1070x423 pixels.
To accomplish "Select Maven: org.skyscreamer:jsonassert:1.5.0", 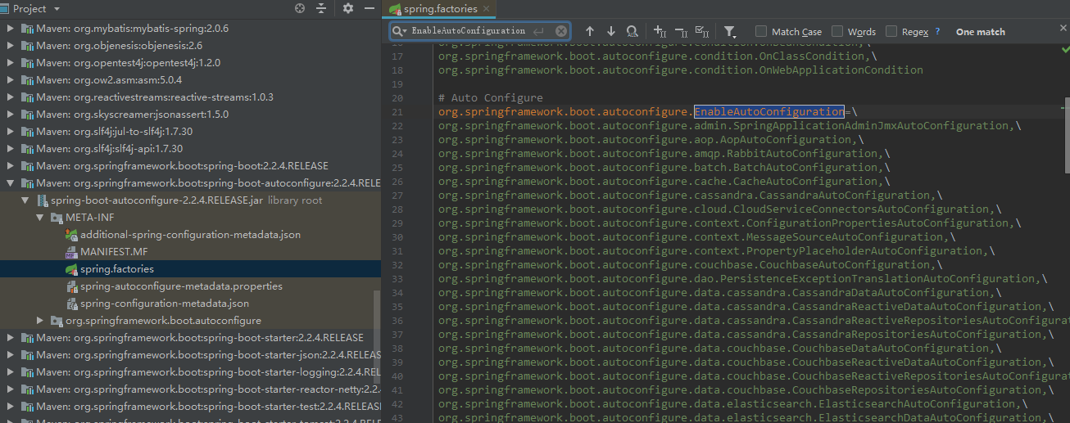I will [132, 115].
